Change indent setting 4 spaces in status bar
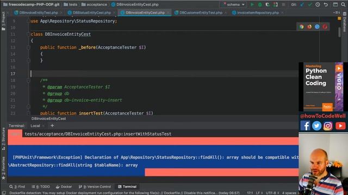The height and width of the screenshot is (195, 348). (x=289, y=193)
